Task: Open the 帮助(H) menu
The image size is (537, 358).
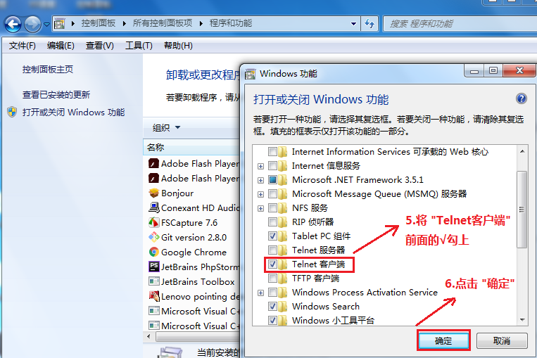Action: pos(178,46)
